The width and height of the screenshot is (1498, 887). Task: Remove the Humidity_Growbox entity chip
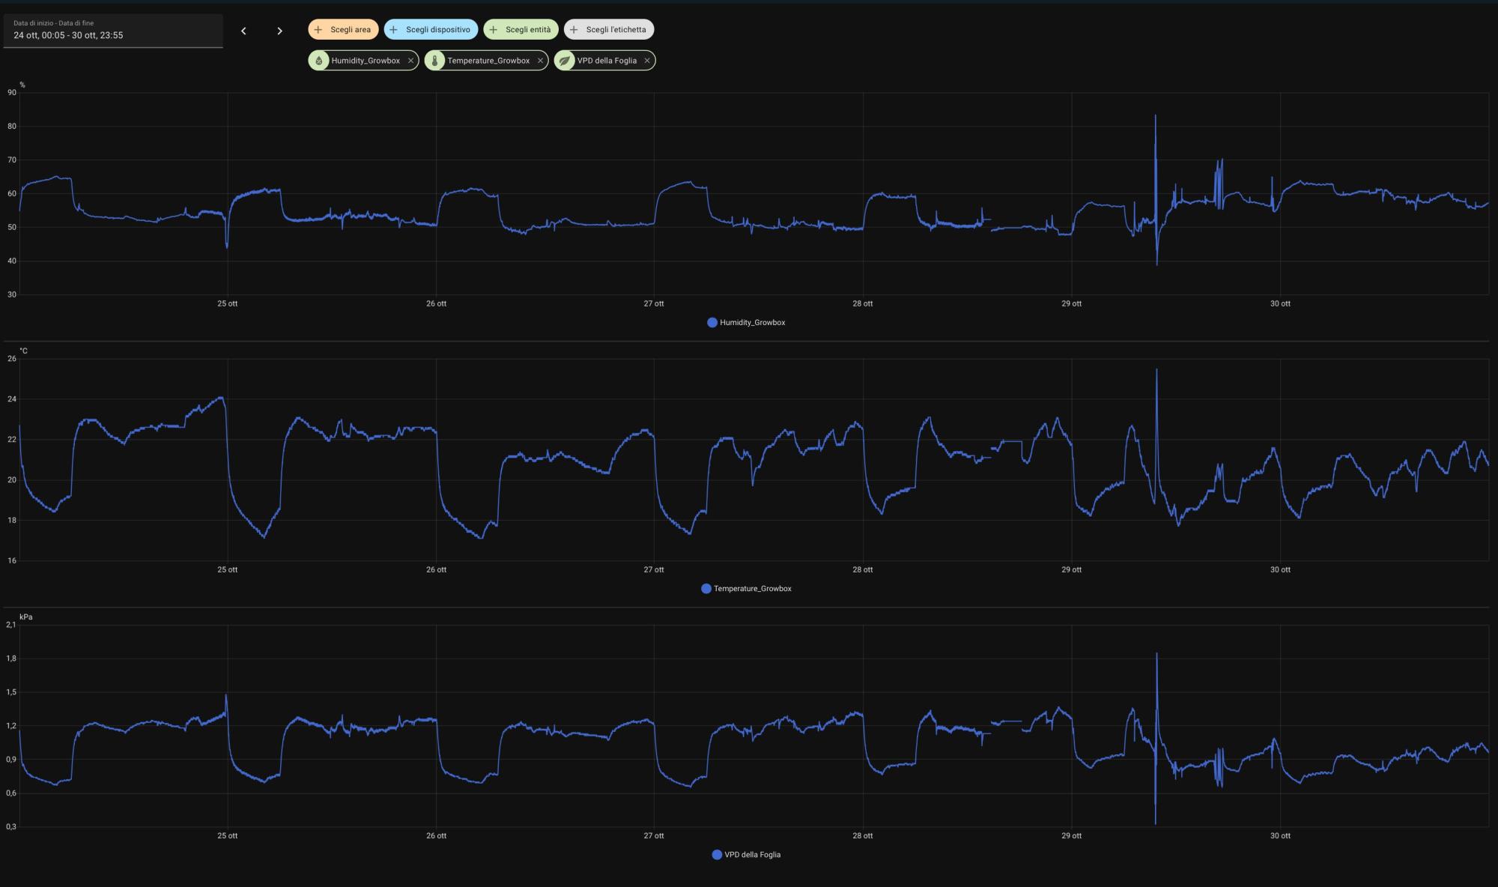click(x=410, y=61)
